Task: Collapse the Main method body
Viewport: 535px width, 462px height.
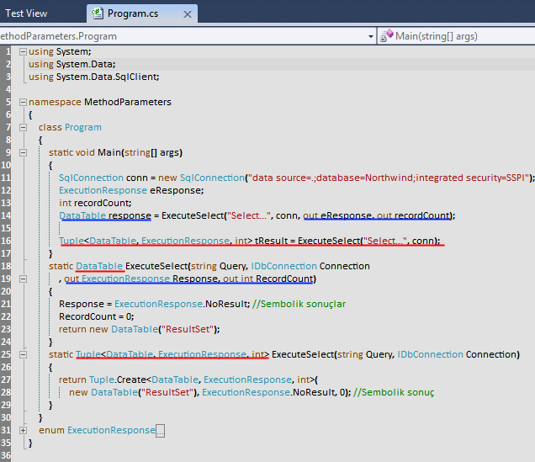Action: point(22,152)
